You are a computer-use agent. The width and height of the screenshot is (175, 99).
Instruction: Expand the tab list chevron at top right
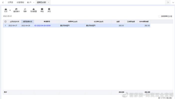pyautogui.click(x=173, y=2)
